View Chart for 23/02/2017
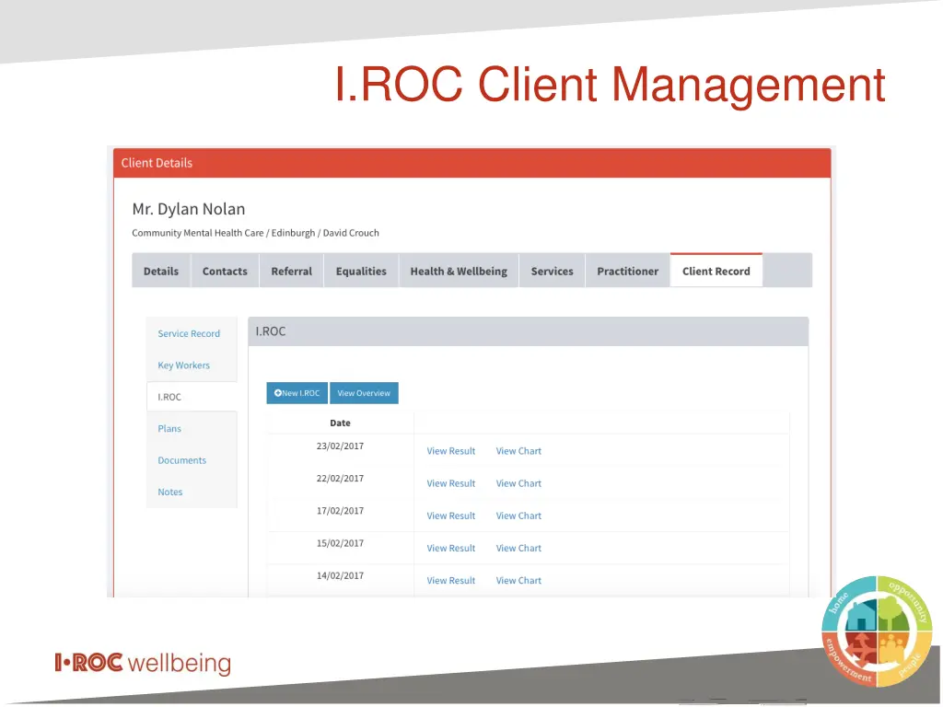This screenshot has width=943, height=707. click(518, 451)
